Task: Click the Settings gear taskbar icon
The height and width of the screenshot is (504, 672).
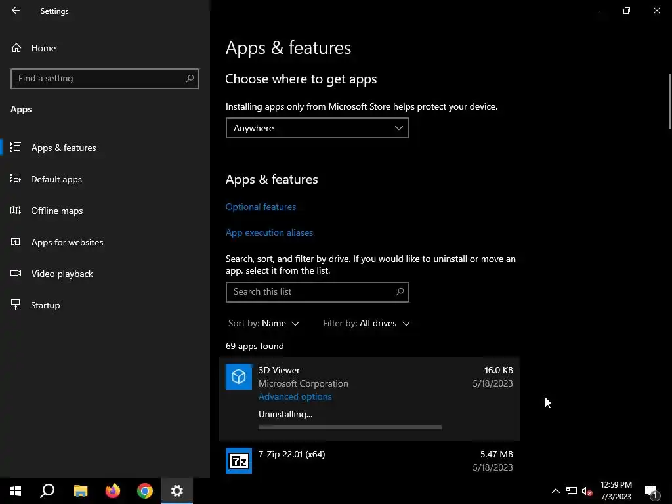Action: (177, 491)
